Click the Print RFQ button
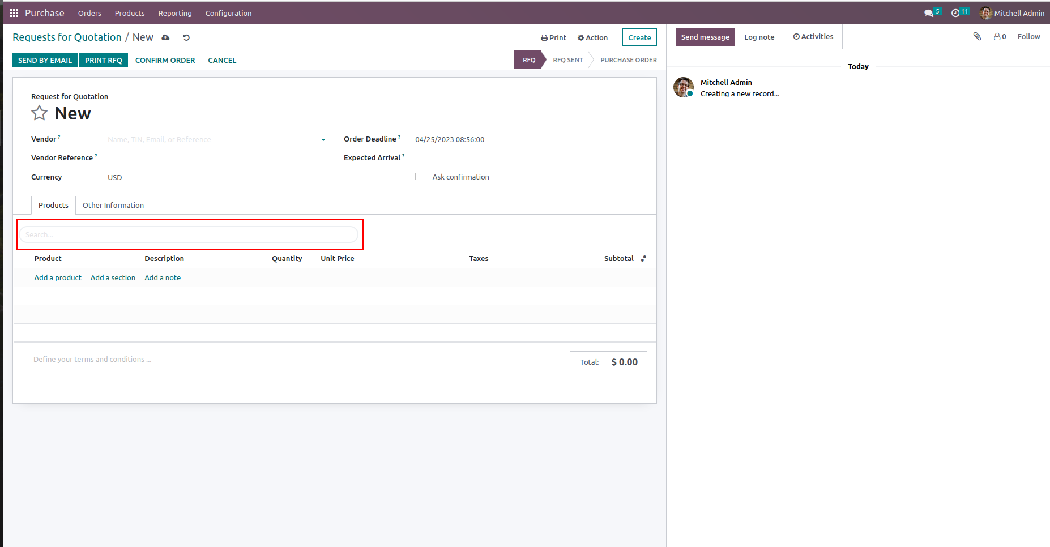Image resolution: width=1050 pixels, height=547 pixels. (104, 60)
